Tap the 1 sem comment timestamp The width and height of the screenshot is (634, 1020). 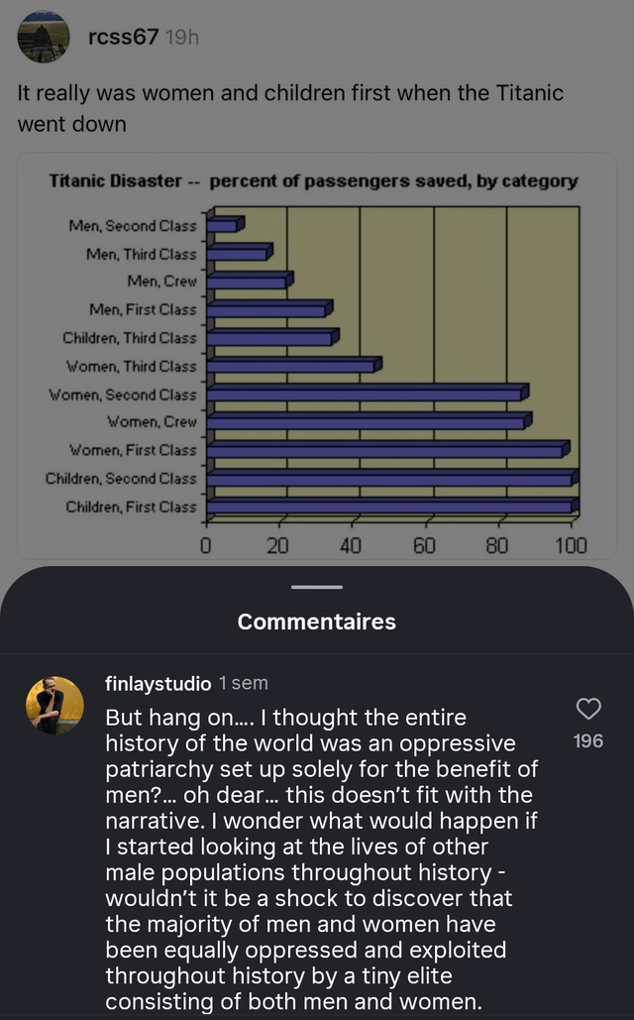coord(243,683)
